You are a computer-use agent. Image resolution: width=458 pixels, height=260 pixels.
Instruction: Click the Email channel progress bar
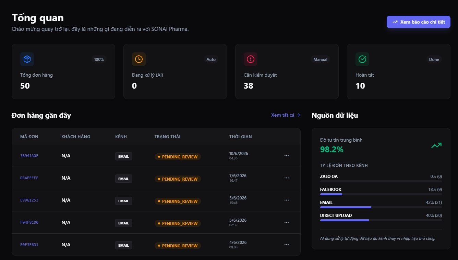[381, 207]
